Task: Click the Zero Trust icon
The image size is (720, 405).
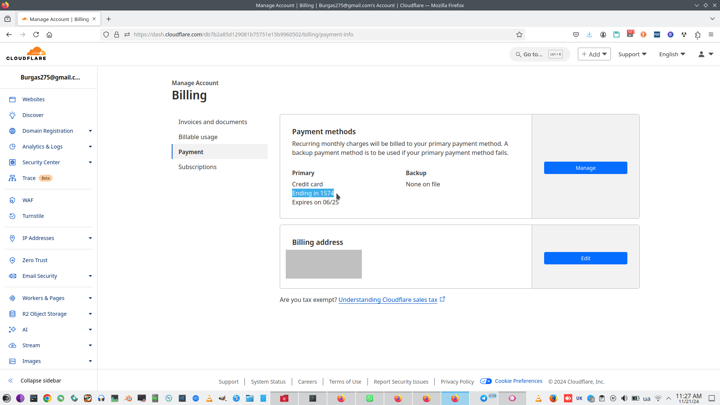Action: click(x=12, y=260)
